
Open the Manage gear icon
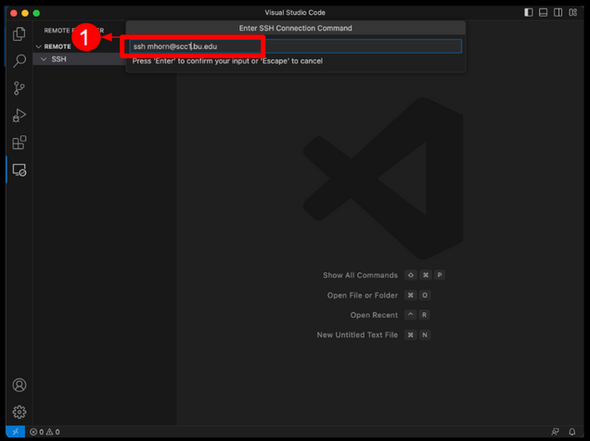tap(19, 412)
